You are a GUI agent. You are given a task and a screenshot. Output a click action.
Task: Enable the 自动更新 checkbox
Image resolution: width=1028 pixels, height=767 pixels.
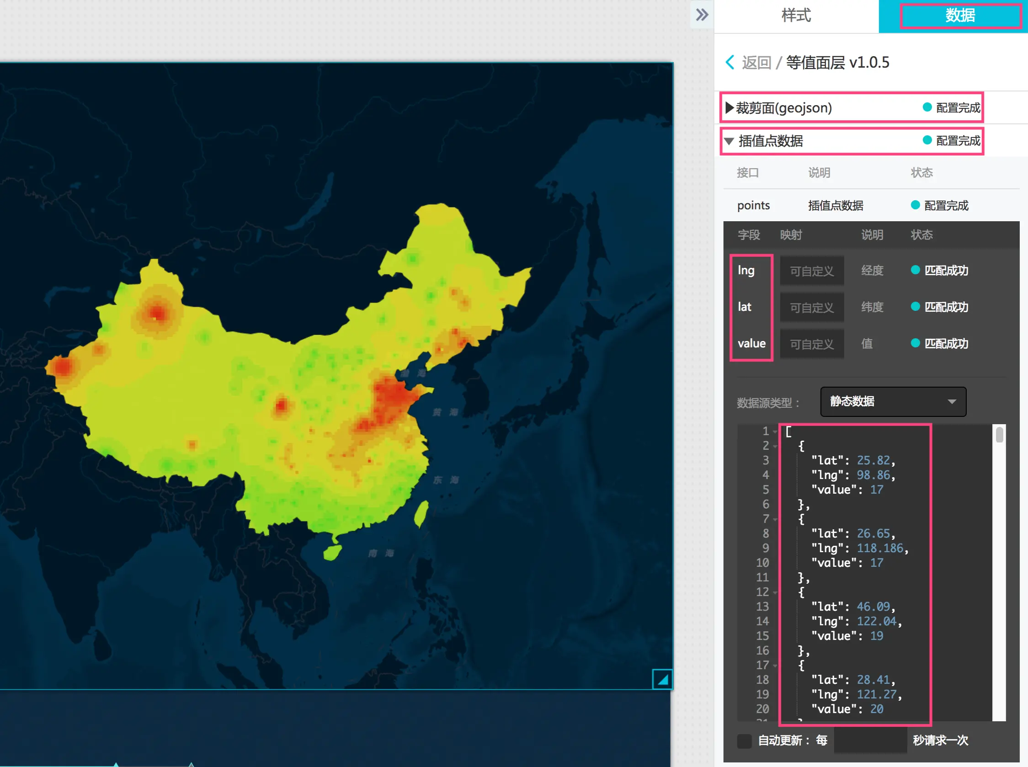coord(744,740)
